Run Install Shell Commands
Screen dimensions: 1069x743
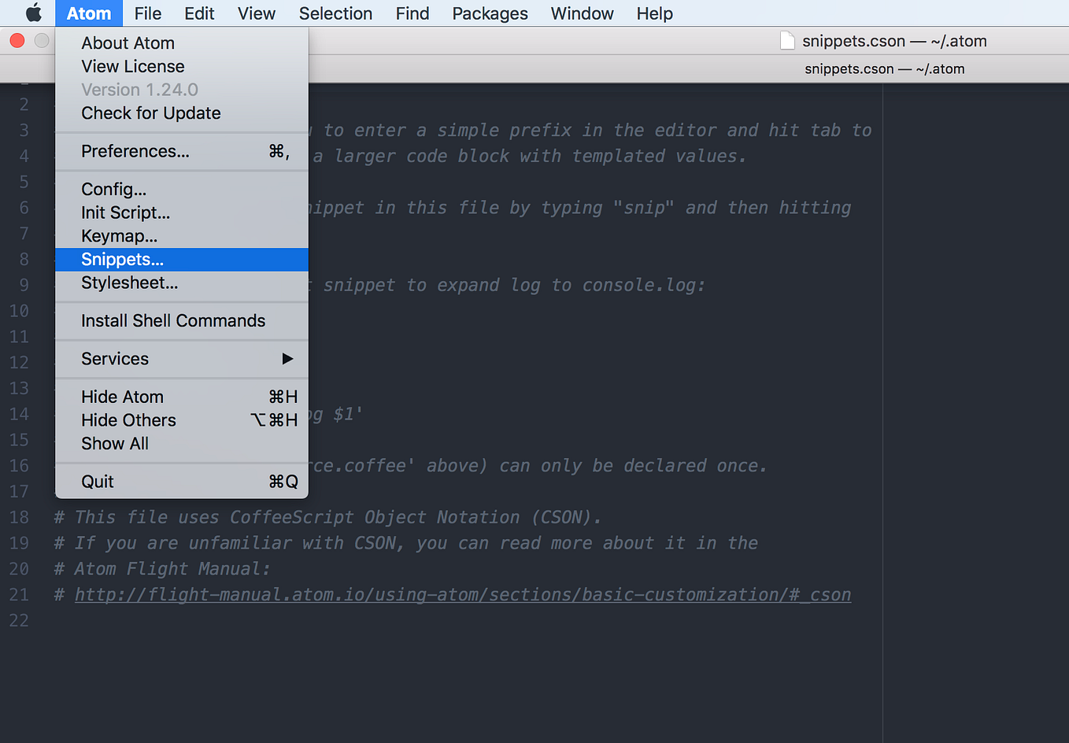pos(173,320)
